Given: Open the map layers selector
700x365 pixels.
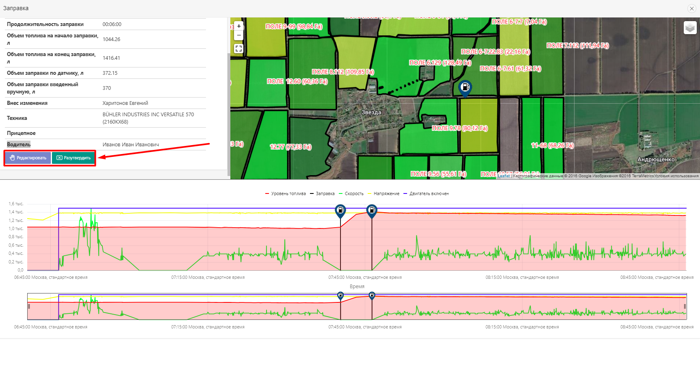Looking at the screenshot, I should click(690, 28).
